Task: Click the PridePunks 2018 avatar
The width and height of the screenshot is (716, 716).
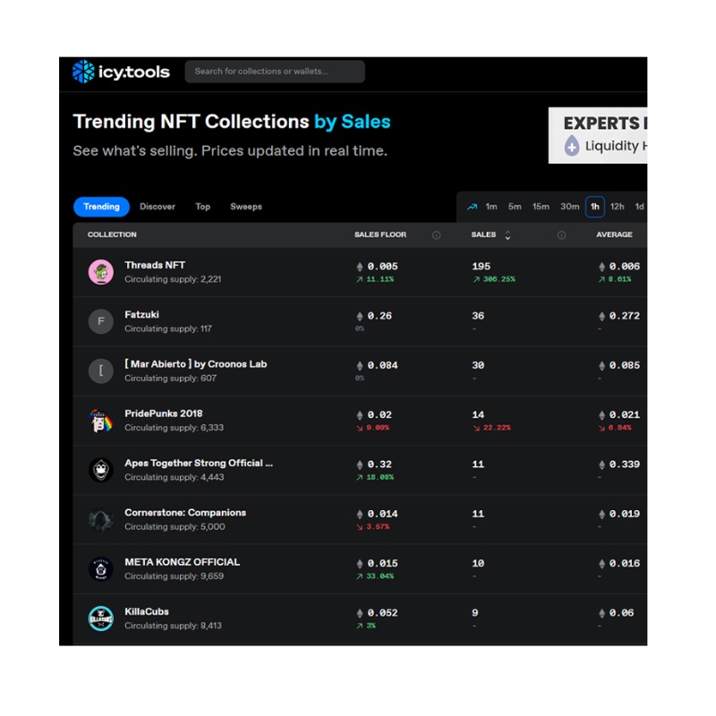Action: click(x=101, y=420)
